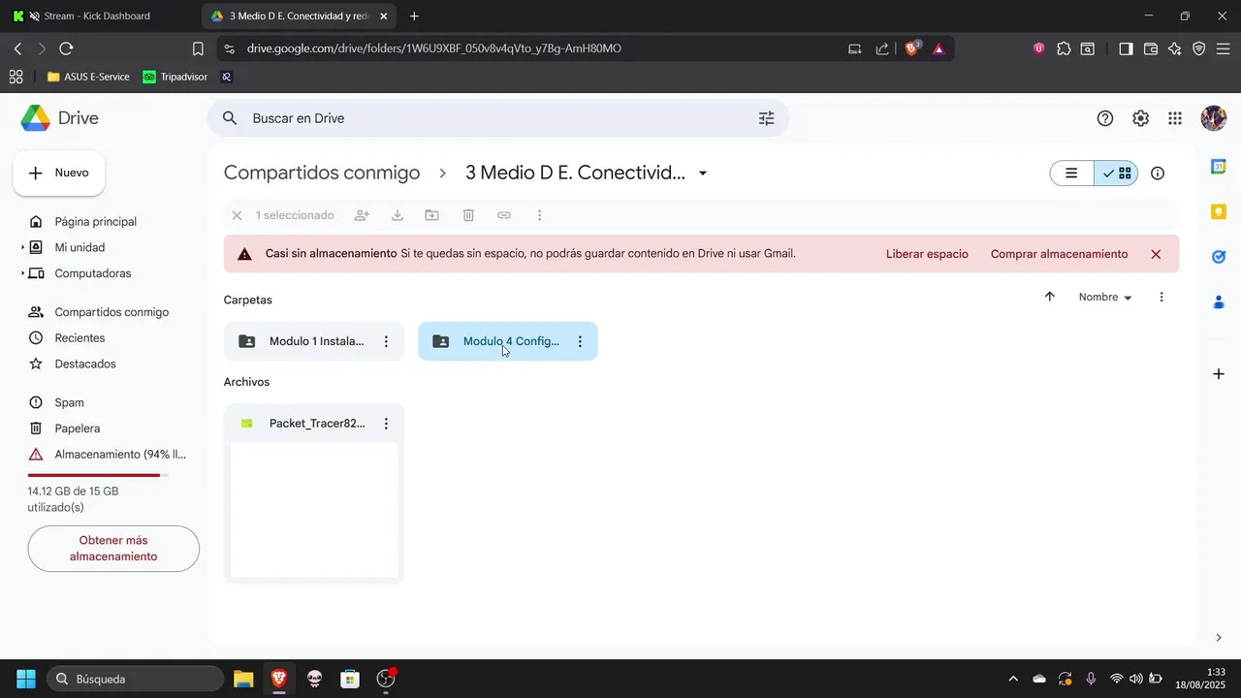This screenshot has height=698, width=1241.
Task: Open Google account avatar menu
Action: [1213, 118]
